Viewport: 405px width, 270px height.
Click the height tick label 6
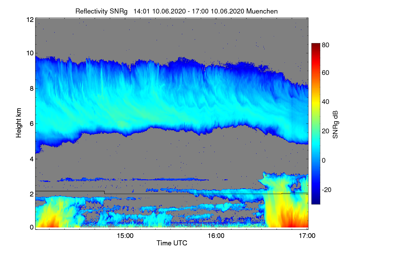pyautogui.click(x=31, y=124)
